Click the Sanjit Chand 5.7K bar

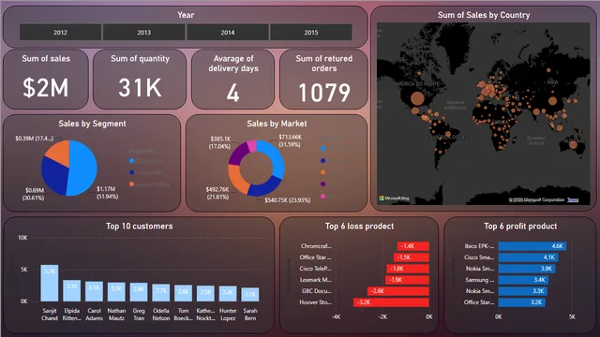(x=50, y=283)
